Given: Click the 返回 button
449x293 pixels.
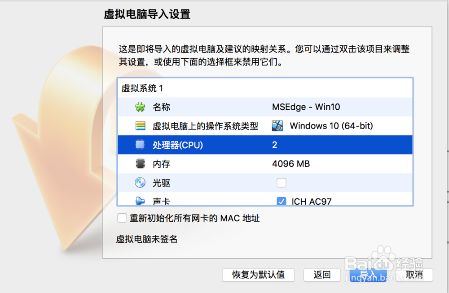Looking at the screenshot, I should pyautogui.click(x=322, y=275).
